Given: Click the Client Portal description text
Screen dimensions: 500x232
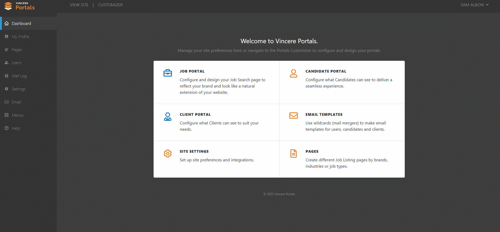Looking at the screenshot, I should coord(219,126).
